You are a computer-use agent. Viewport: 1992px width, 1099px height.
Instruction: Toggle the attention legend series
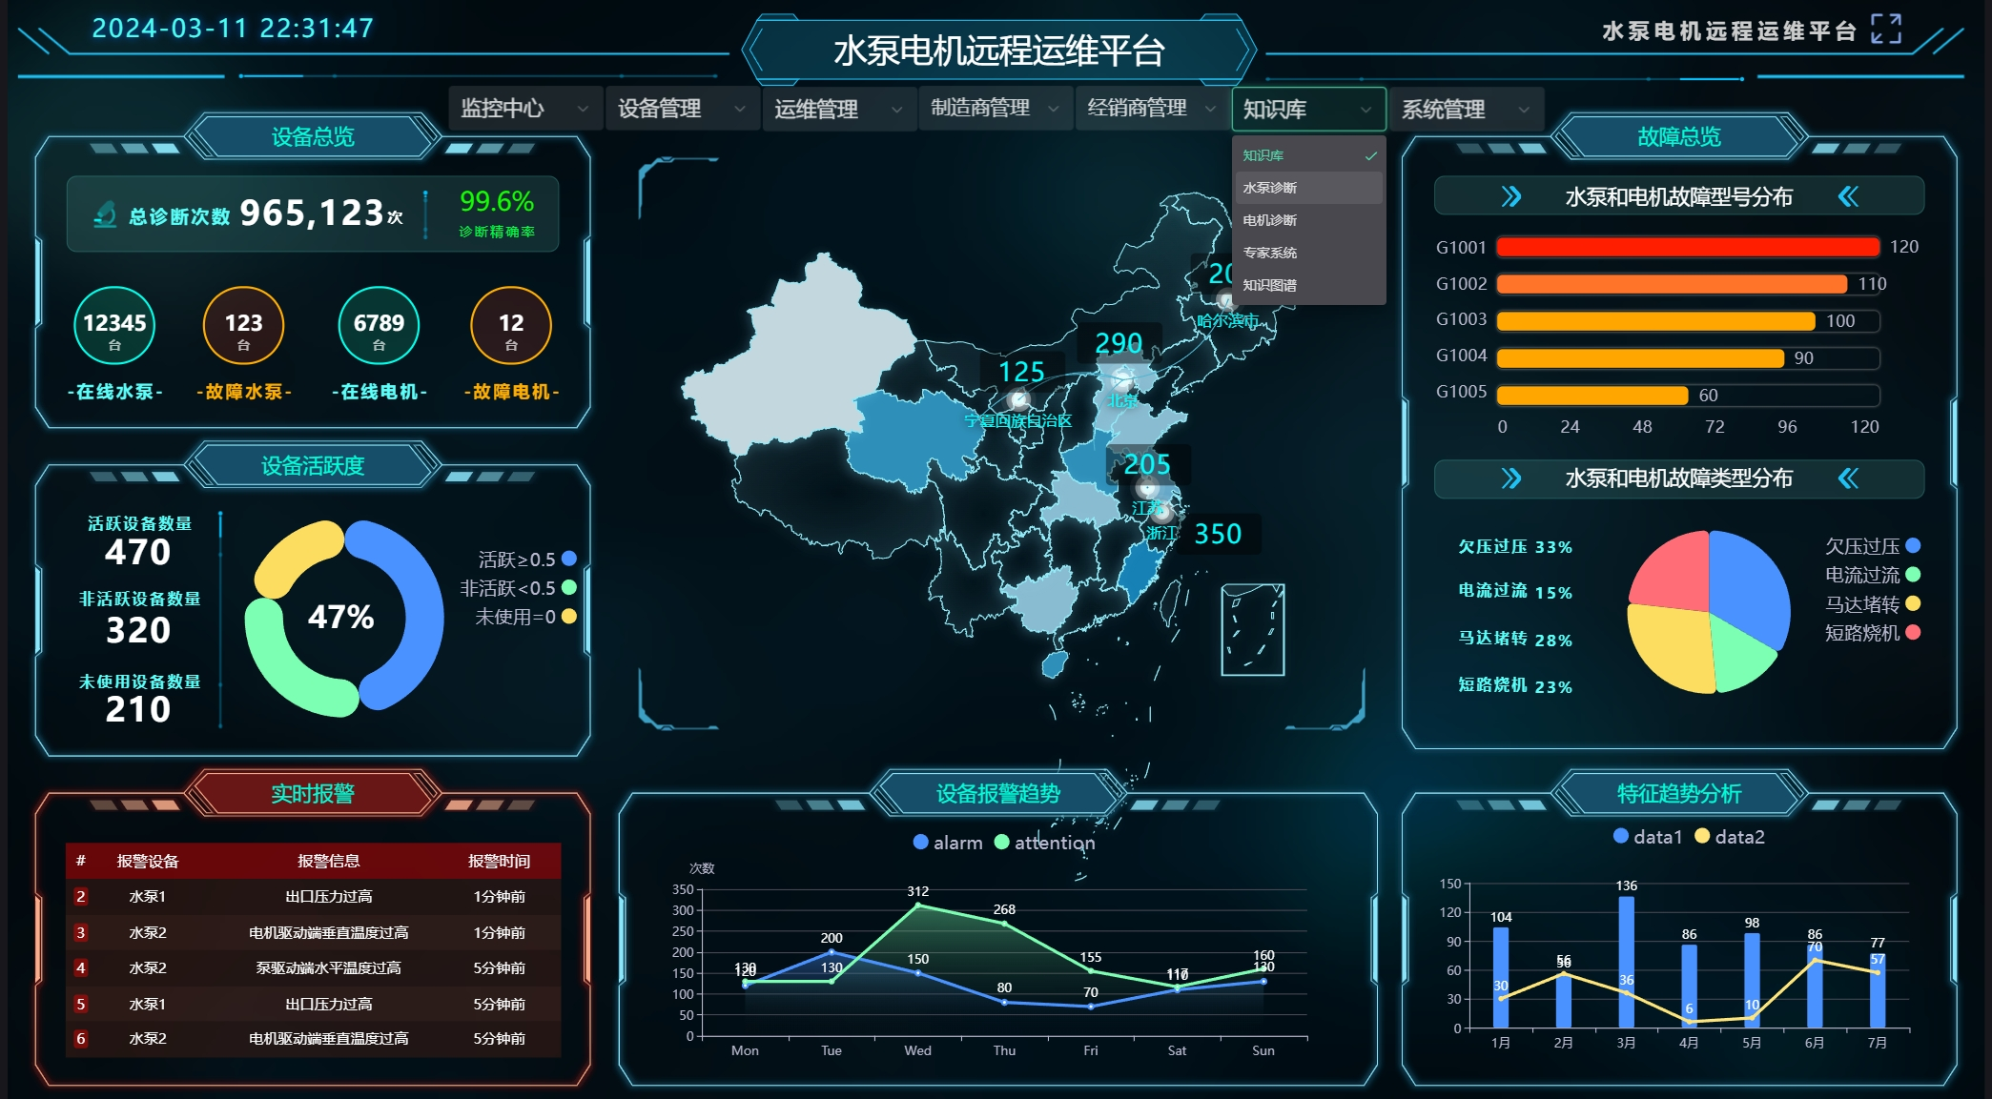pyautogui.click(x=1044, y=843)
